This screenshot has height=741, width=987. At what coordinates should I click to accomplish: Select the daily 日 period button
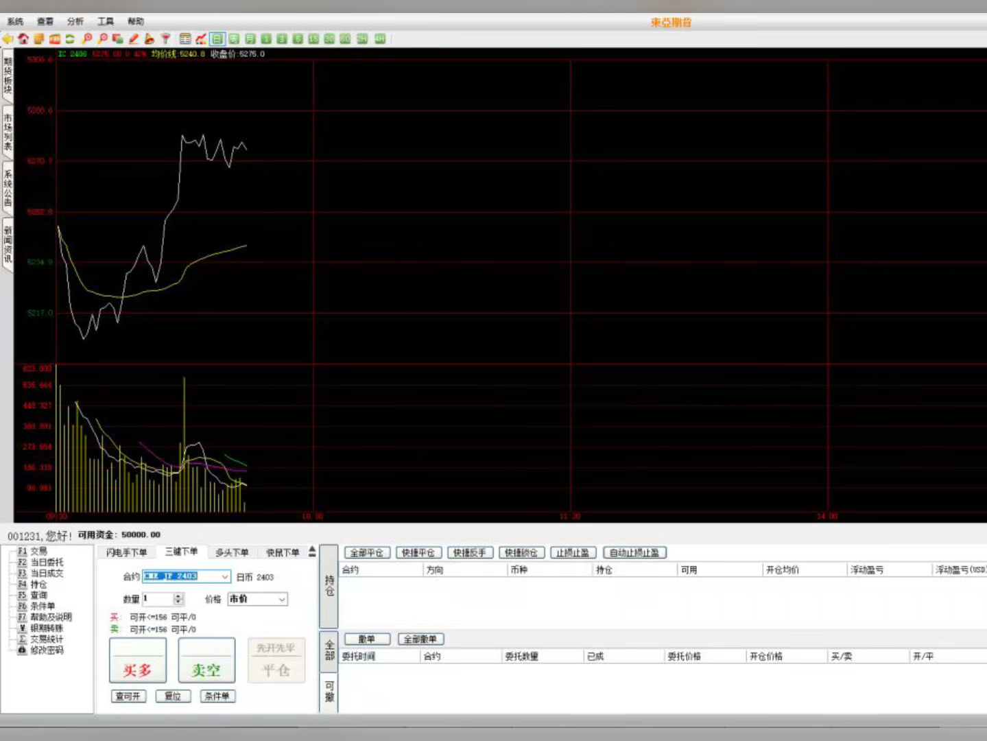tap(217, 39)
